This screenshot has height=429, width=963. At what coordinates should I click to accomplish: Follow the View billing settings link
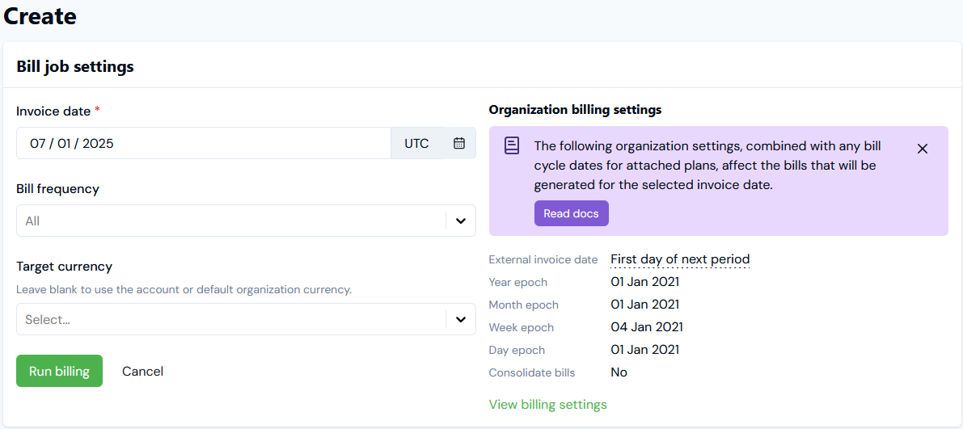(x=547, y=405)
